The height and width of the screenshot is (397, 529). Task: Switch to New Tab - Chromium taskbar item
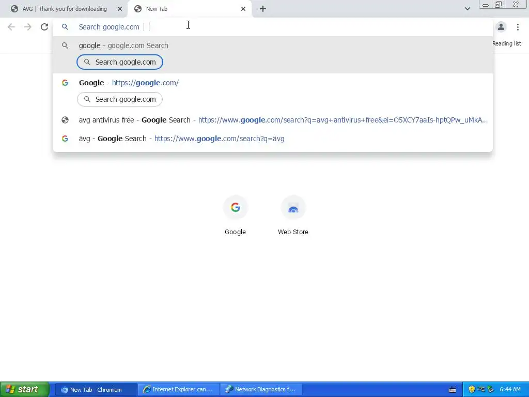(x=96, y=390)
